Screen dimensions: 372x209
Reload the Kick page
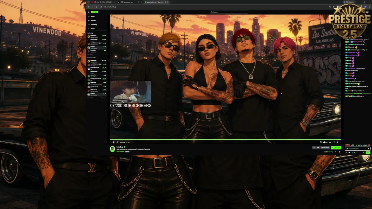[97, 7]
